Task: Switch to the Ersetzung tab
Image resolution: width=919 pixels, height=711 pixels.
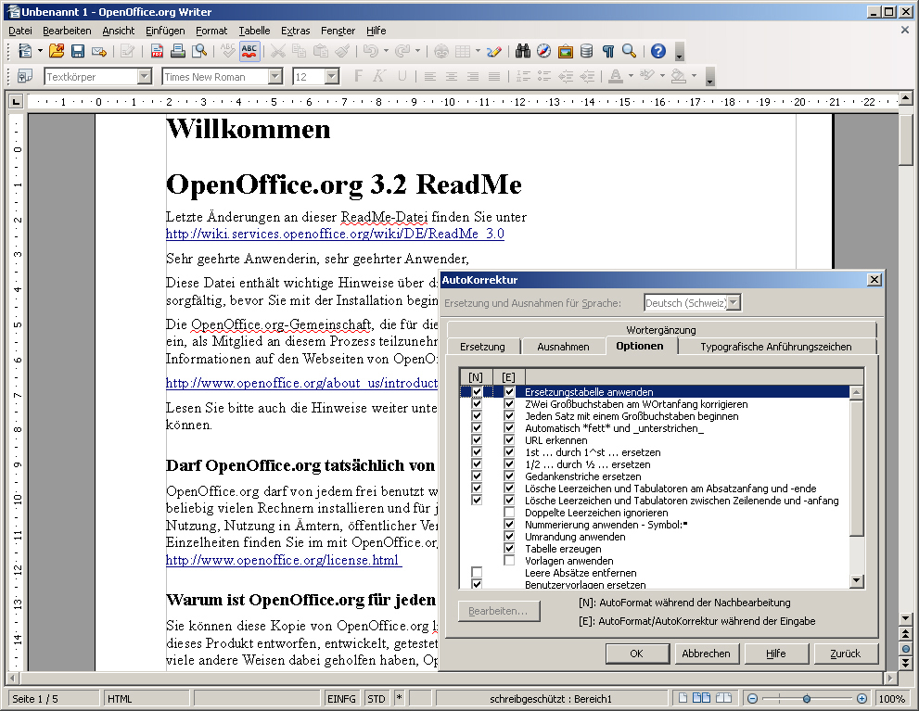Action: 482,347
